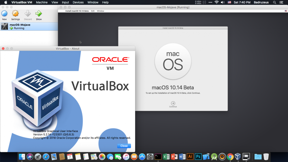Image resolution: width=288 pixels, height=162 pixels.
Task: Open Notification Center list icon
Action: coord(281,2)
